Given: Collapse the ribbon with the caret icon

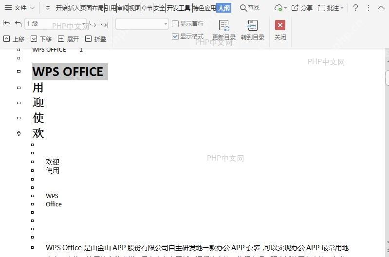Looking at the screenshot, I should (381, 8).
